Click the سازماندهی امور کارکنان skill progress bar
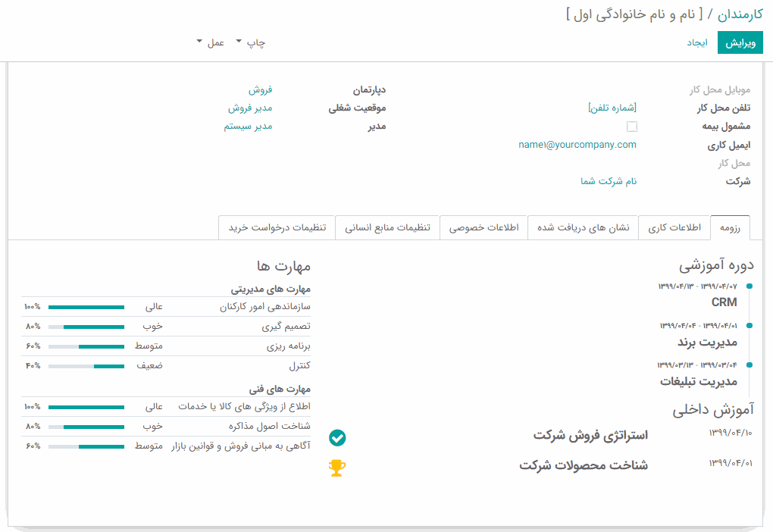773x532 pixels. (86, 307)
